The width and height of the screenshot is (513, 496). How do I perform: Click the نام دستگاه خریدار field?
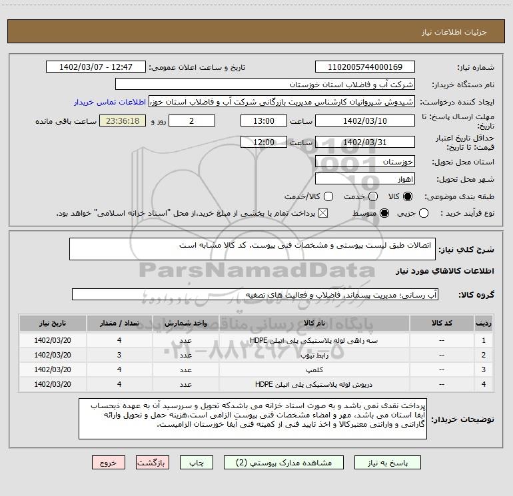[265, 85]
